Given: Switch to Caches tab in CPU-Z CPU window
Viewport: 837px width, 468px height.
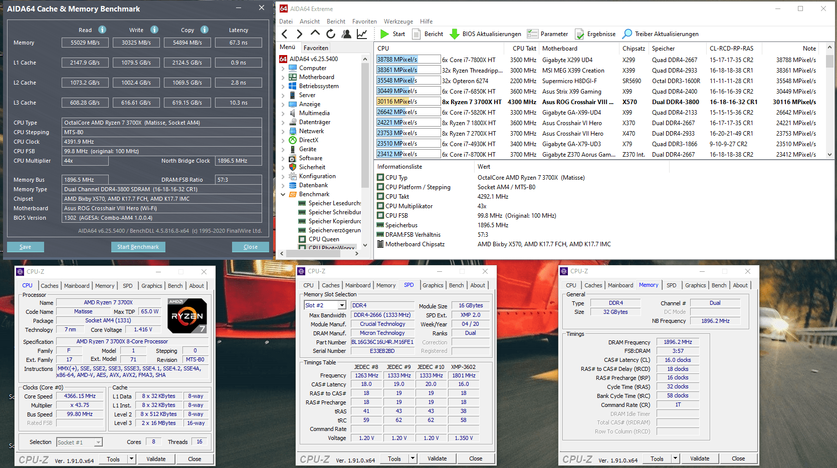Looking at the screenshot, I should [x=50, y=286].
